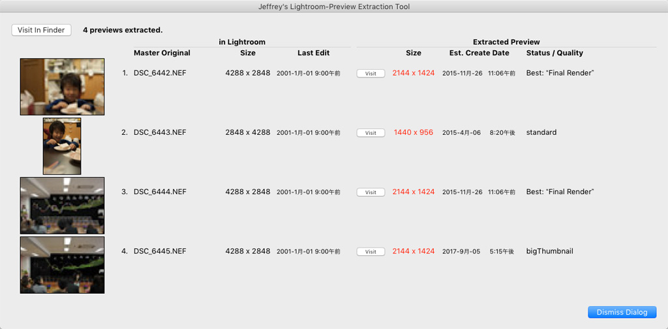Select the filename DSC_6442.NEF
Image resolution: width=668 pixels, height=329 pixels.
point(160,73)
